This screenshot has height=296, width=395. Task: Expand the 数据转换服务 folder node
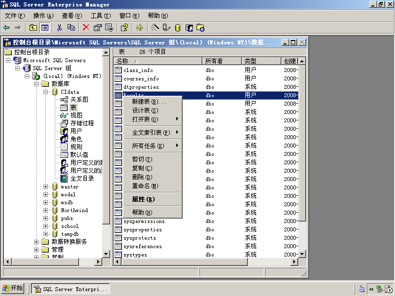pyautogui.click(x=36, y=242)
